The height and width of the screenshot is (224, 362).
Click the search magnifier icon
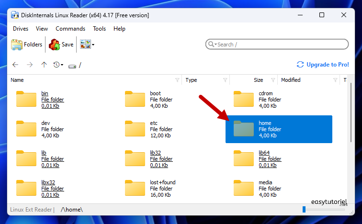click(211, 45)
